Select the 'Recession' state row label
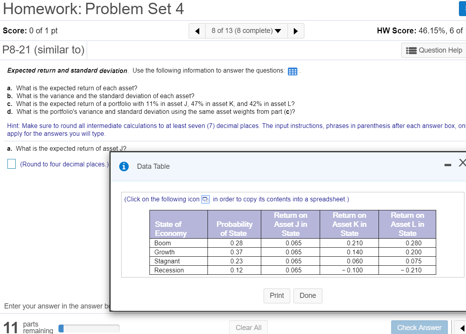This screenshot has width=466, height=334. [169, 270]
